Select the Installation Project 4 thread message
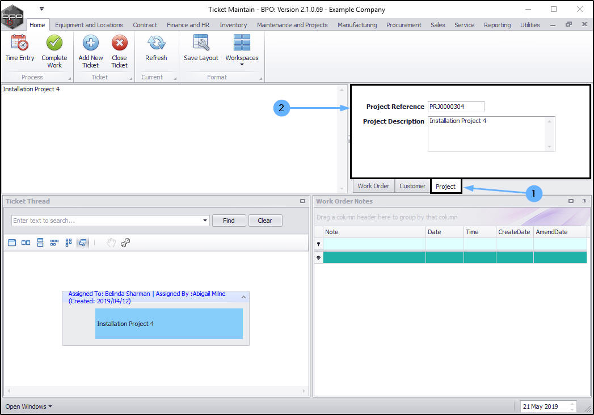Image resolution: width=594 pixels, height=415 pixels. (168, 323)
